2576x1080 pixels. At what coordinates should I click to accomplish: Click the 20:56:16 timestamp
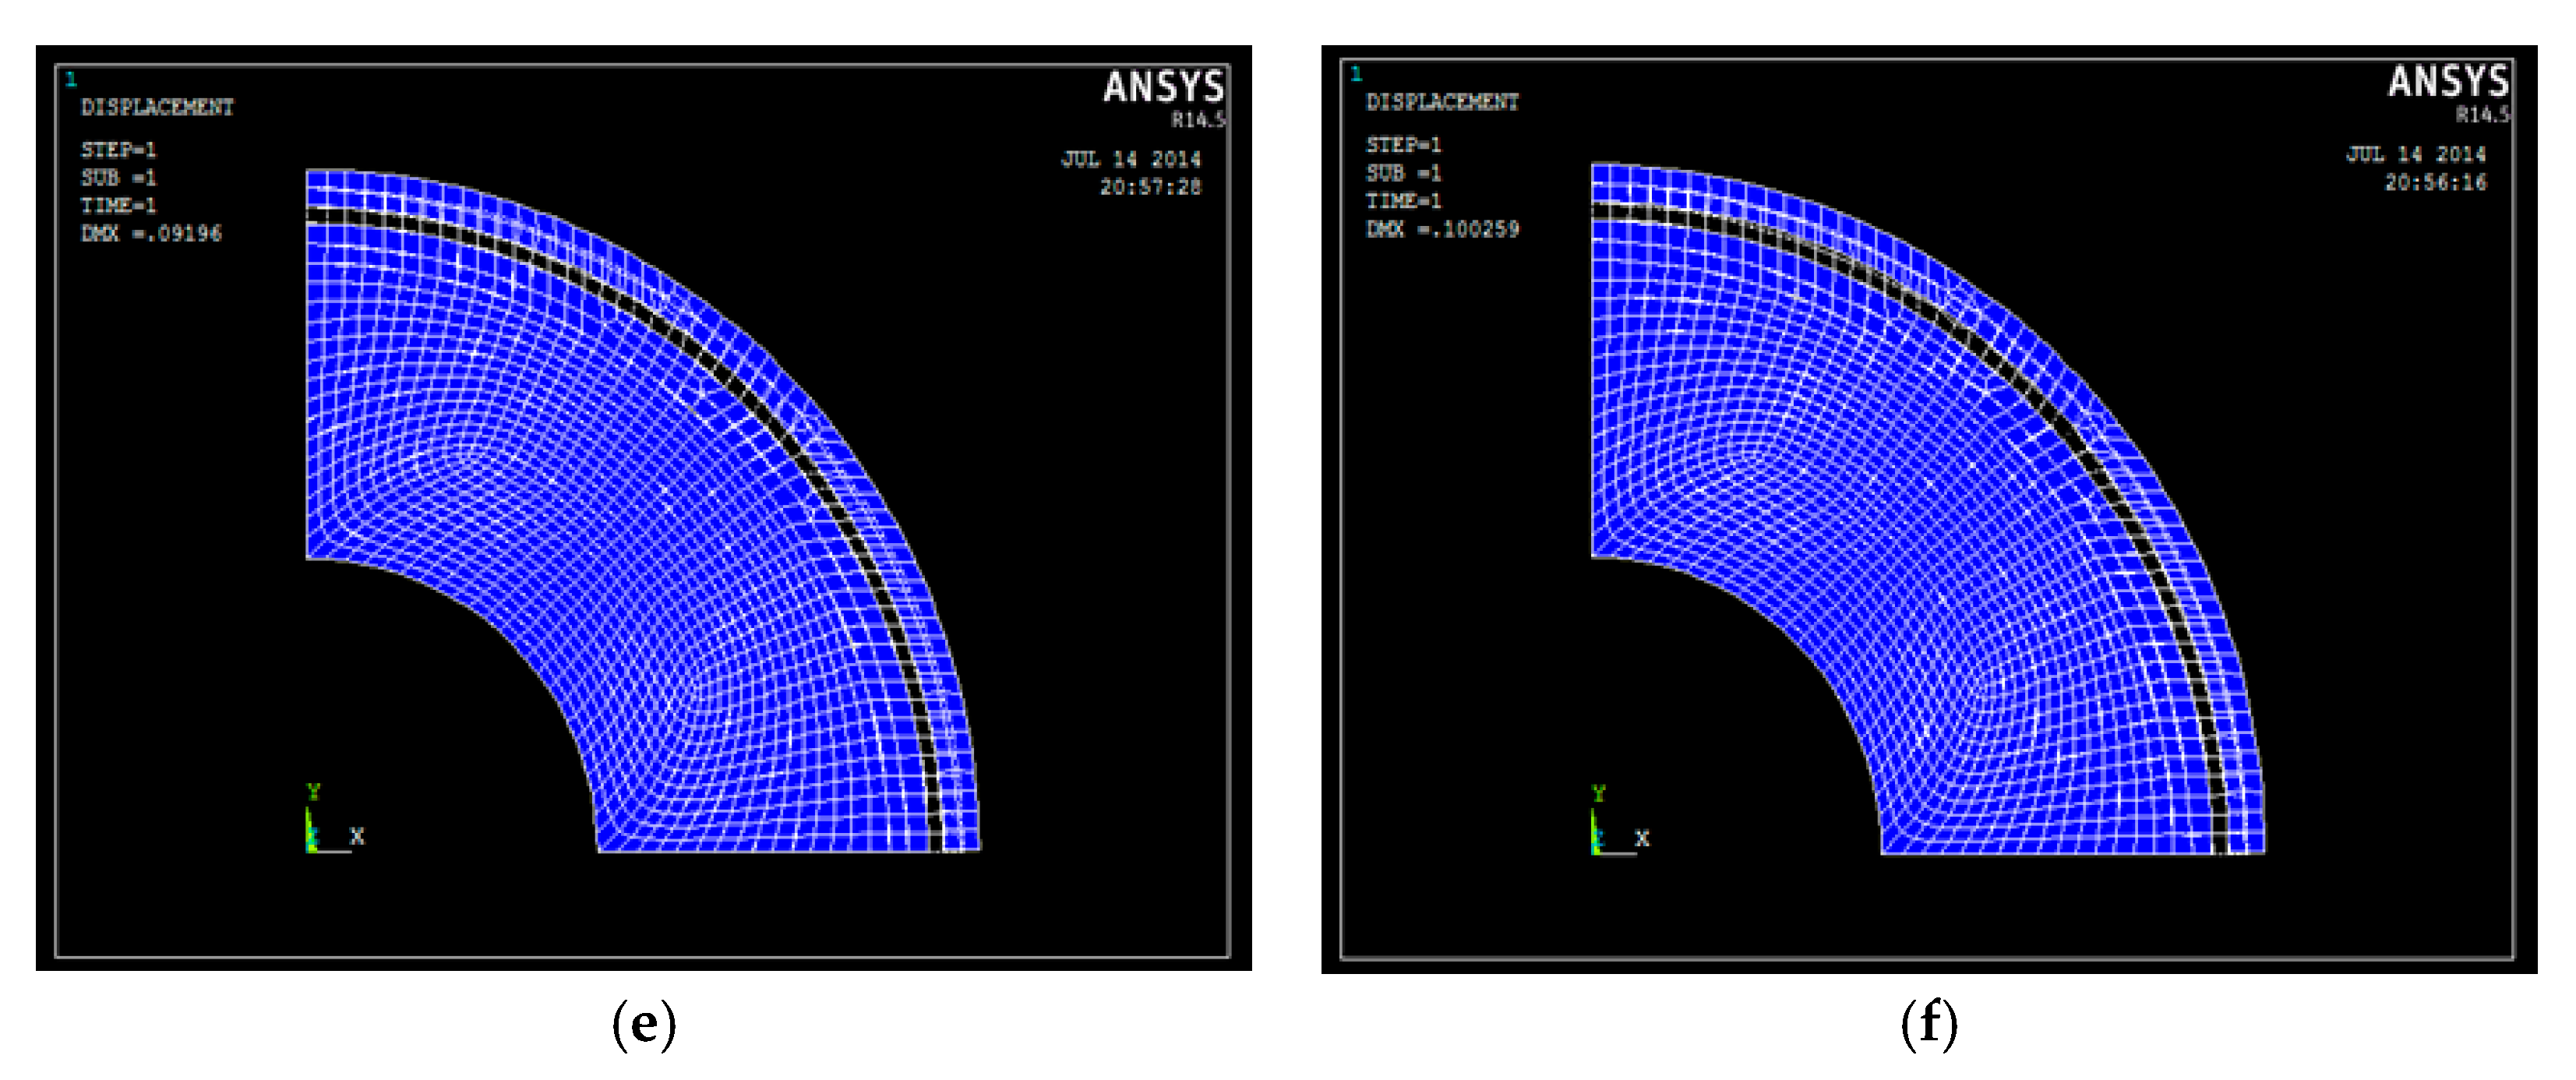point(2435,183)
